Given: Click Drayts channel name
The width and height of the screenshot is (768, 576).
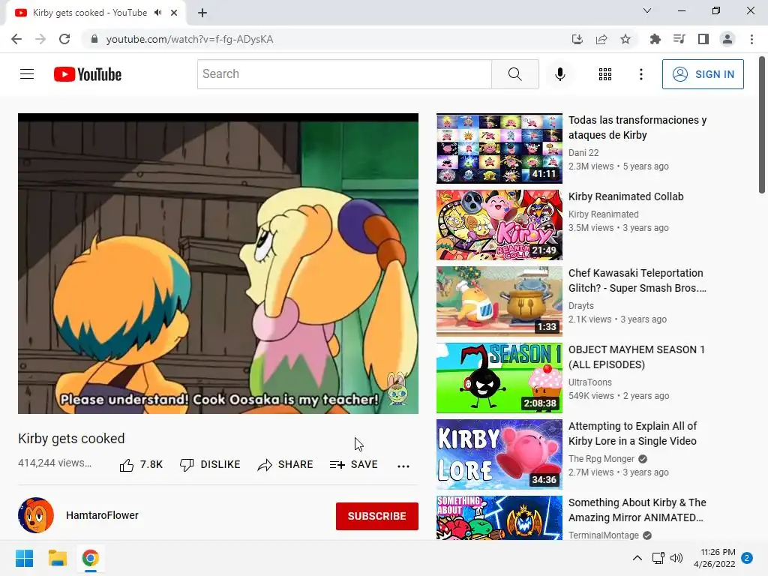Looking at the screenshot, I should coord(581,306).
